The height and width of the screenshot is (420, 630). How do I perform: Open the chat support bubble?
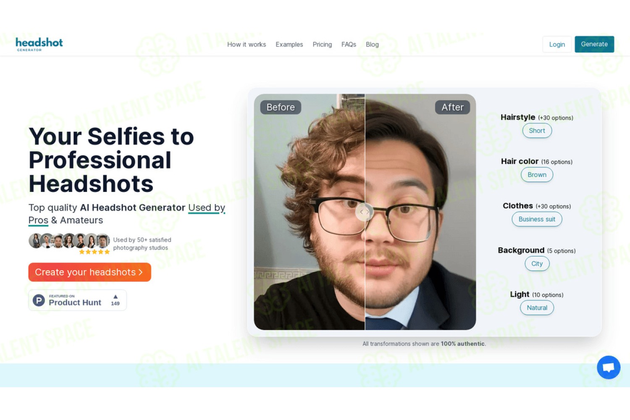[609, 367]
